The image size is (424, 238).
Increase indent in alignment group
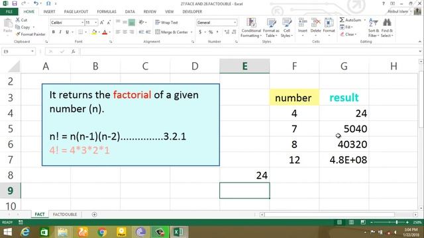click(148, 32)
